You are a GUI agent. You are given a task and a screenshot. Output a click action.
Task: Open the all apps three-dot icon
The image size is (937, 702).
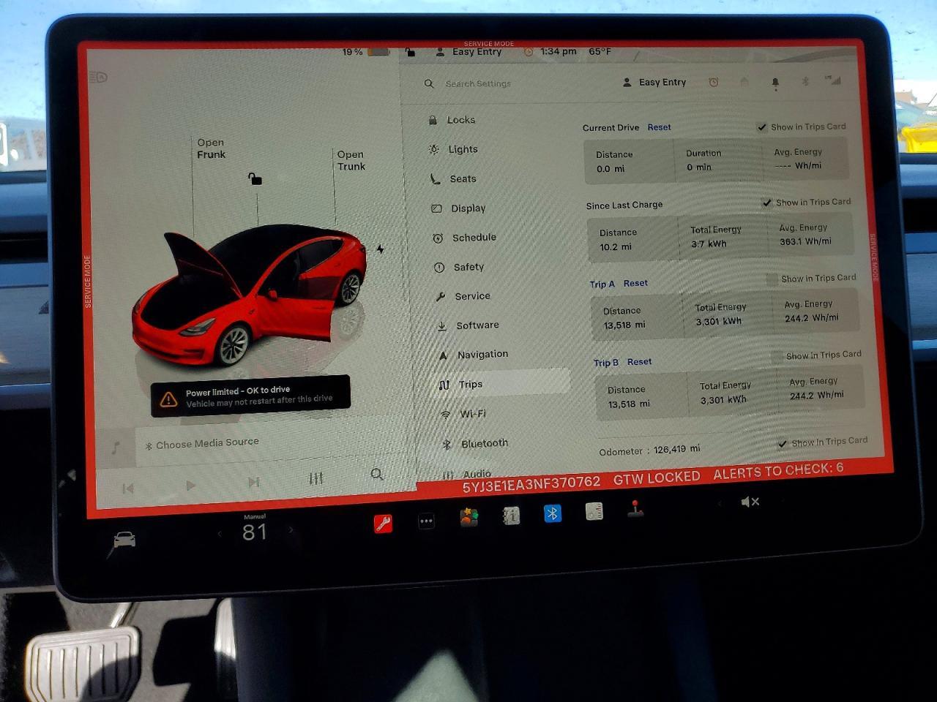426,521
